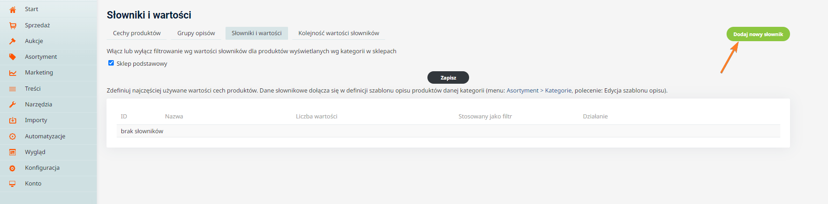
Task: Click the Aukcje auction hammer icon
Action: [13, 41]
